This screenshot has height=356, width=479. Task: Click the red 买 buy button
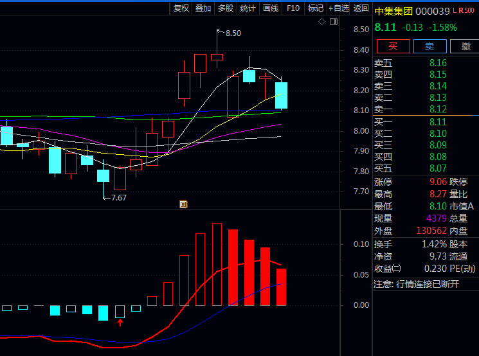pos(393,46)
